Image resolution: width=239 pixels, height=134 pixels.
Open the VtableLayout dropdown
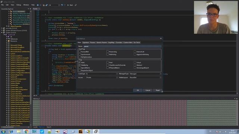(x=145, y=77)
